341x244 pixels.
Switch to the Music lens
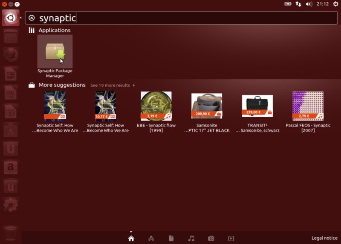[191, 238]
